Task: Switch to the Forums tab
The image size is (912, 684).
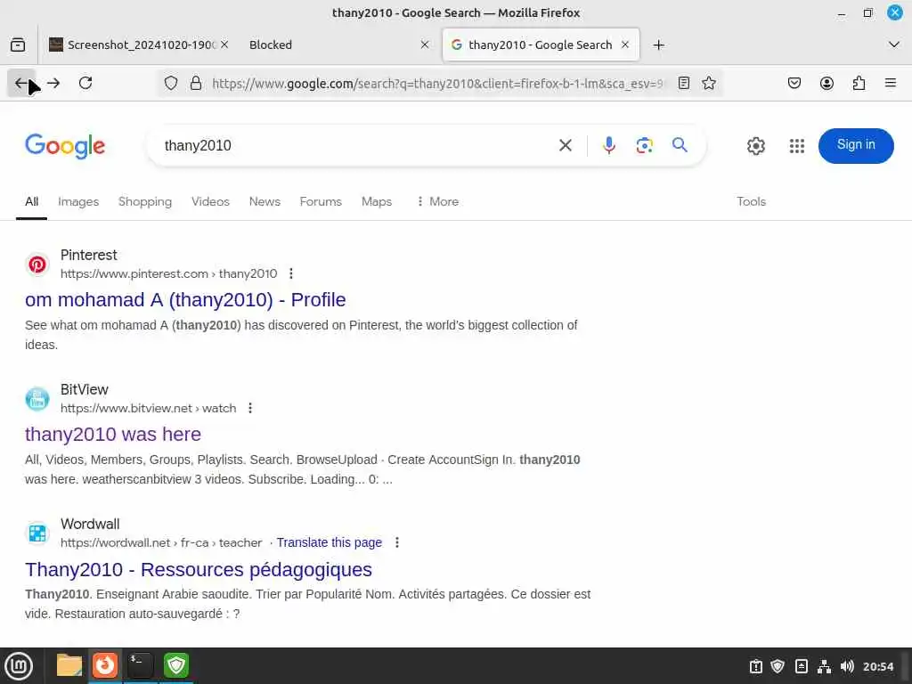Action: point(321,201)
